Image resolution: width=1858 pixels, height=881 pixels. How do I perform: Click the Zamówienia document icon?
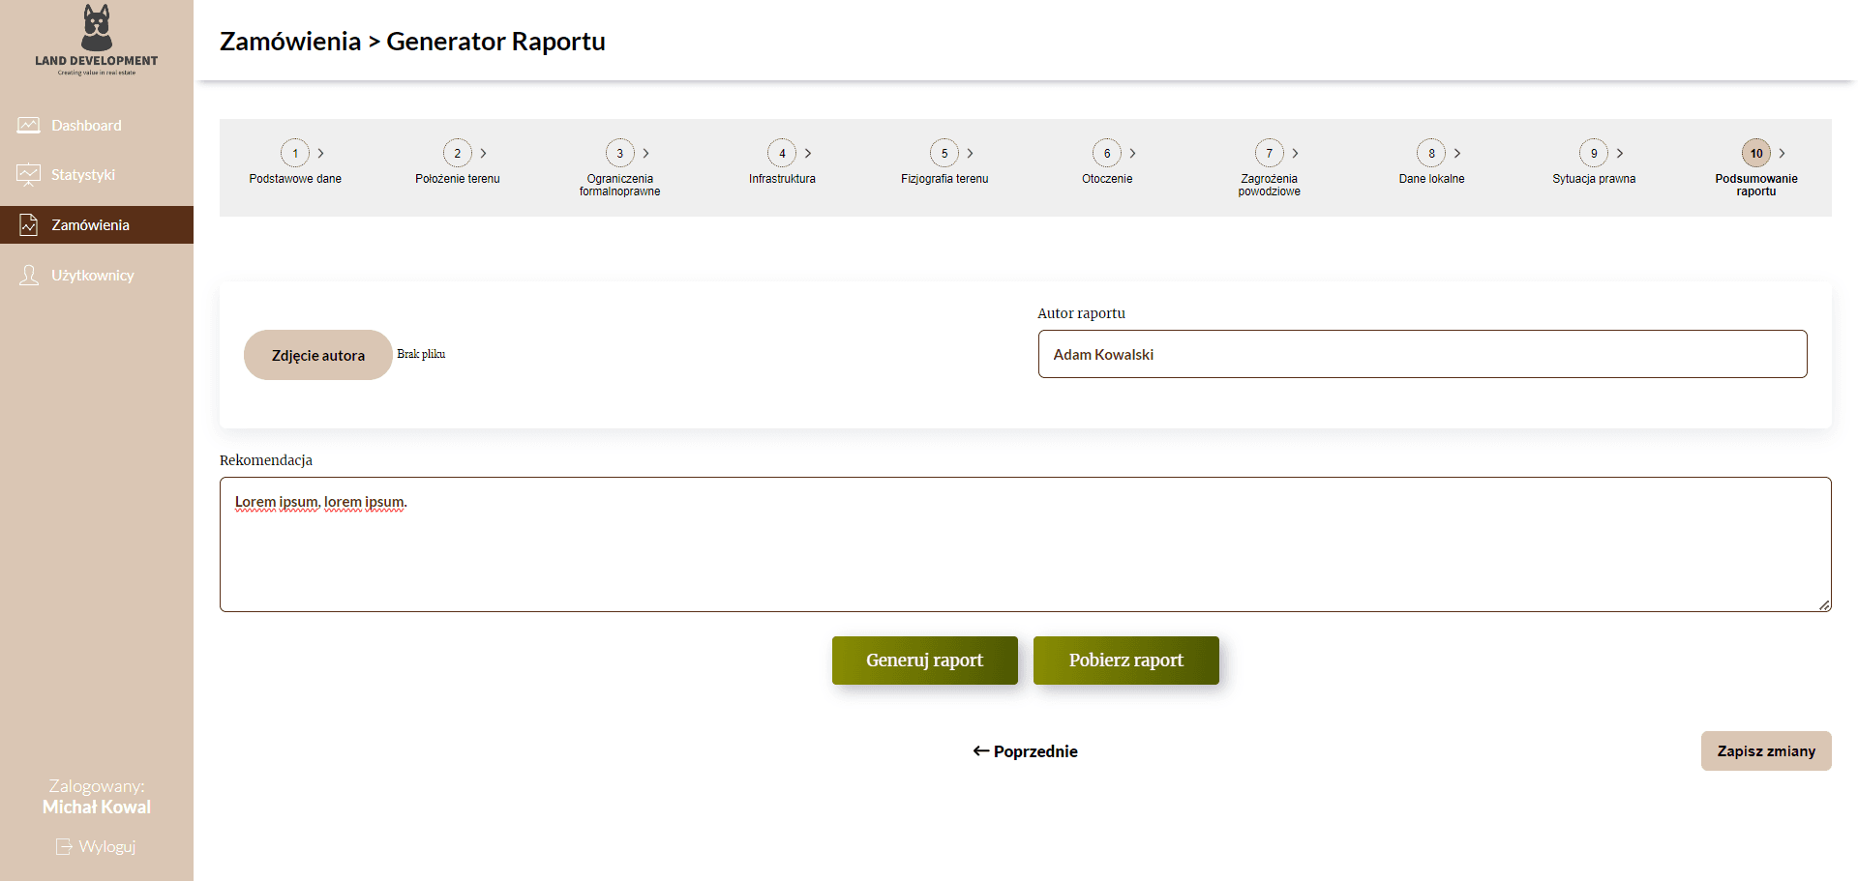coord(29,225)
